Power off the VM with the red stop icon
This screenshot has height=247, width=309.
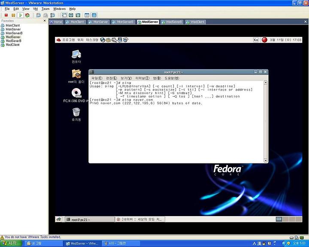click(x=6, y=15)
